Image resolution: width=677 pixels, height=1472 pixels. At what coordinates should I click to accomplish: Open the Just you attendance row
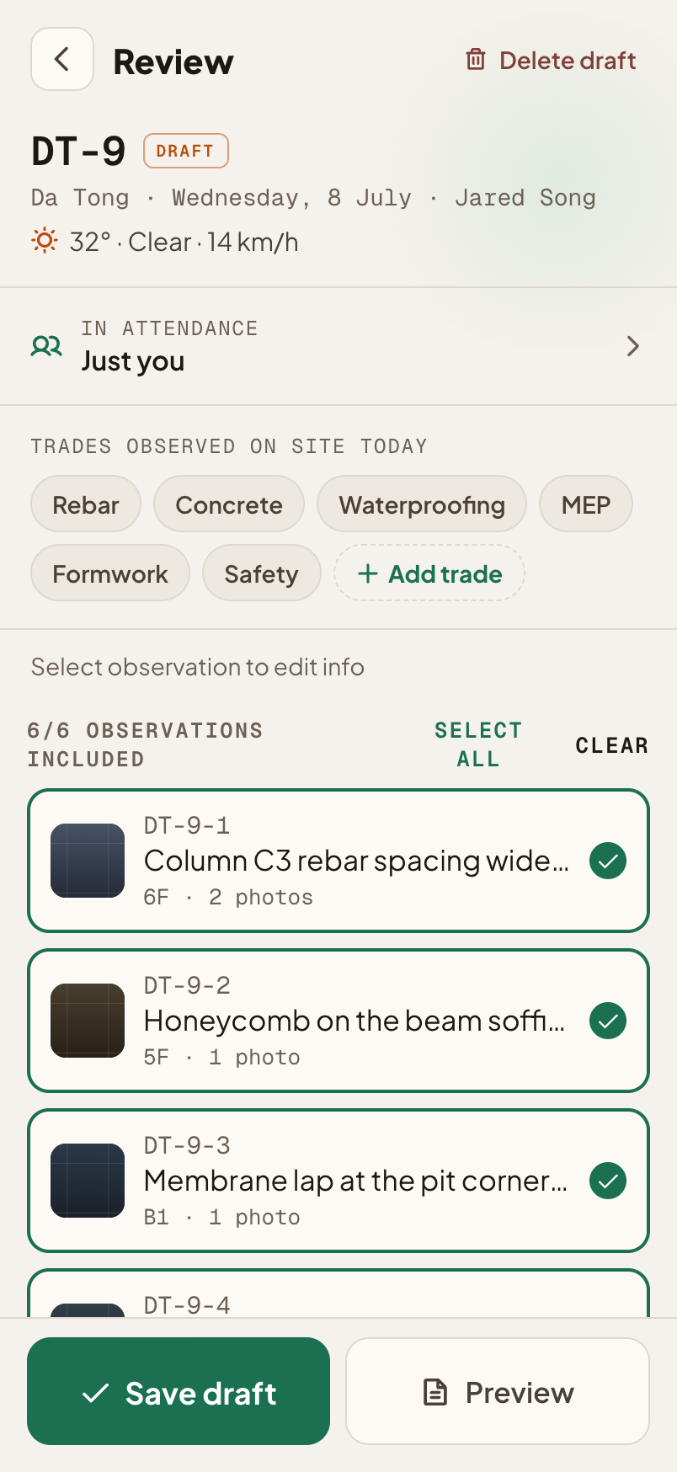click(338, 346)
